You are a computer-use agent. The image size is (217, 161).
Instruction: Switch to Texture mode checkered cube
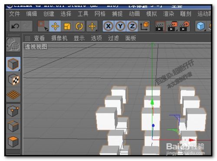point(13,79)
